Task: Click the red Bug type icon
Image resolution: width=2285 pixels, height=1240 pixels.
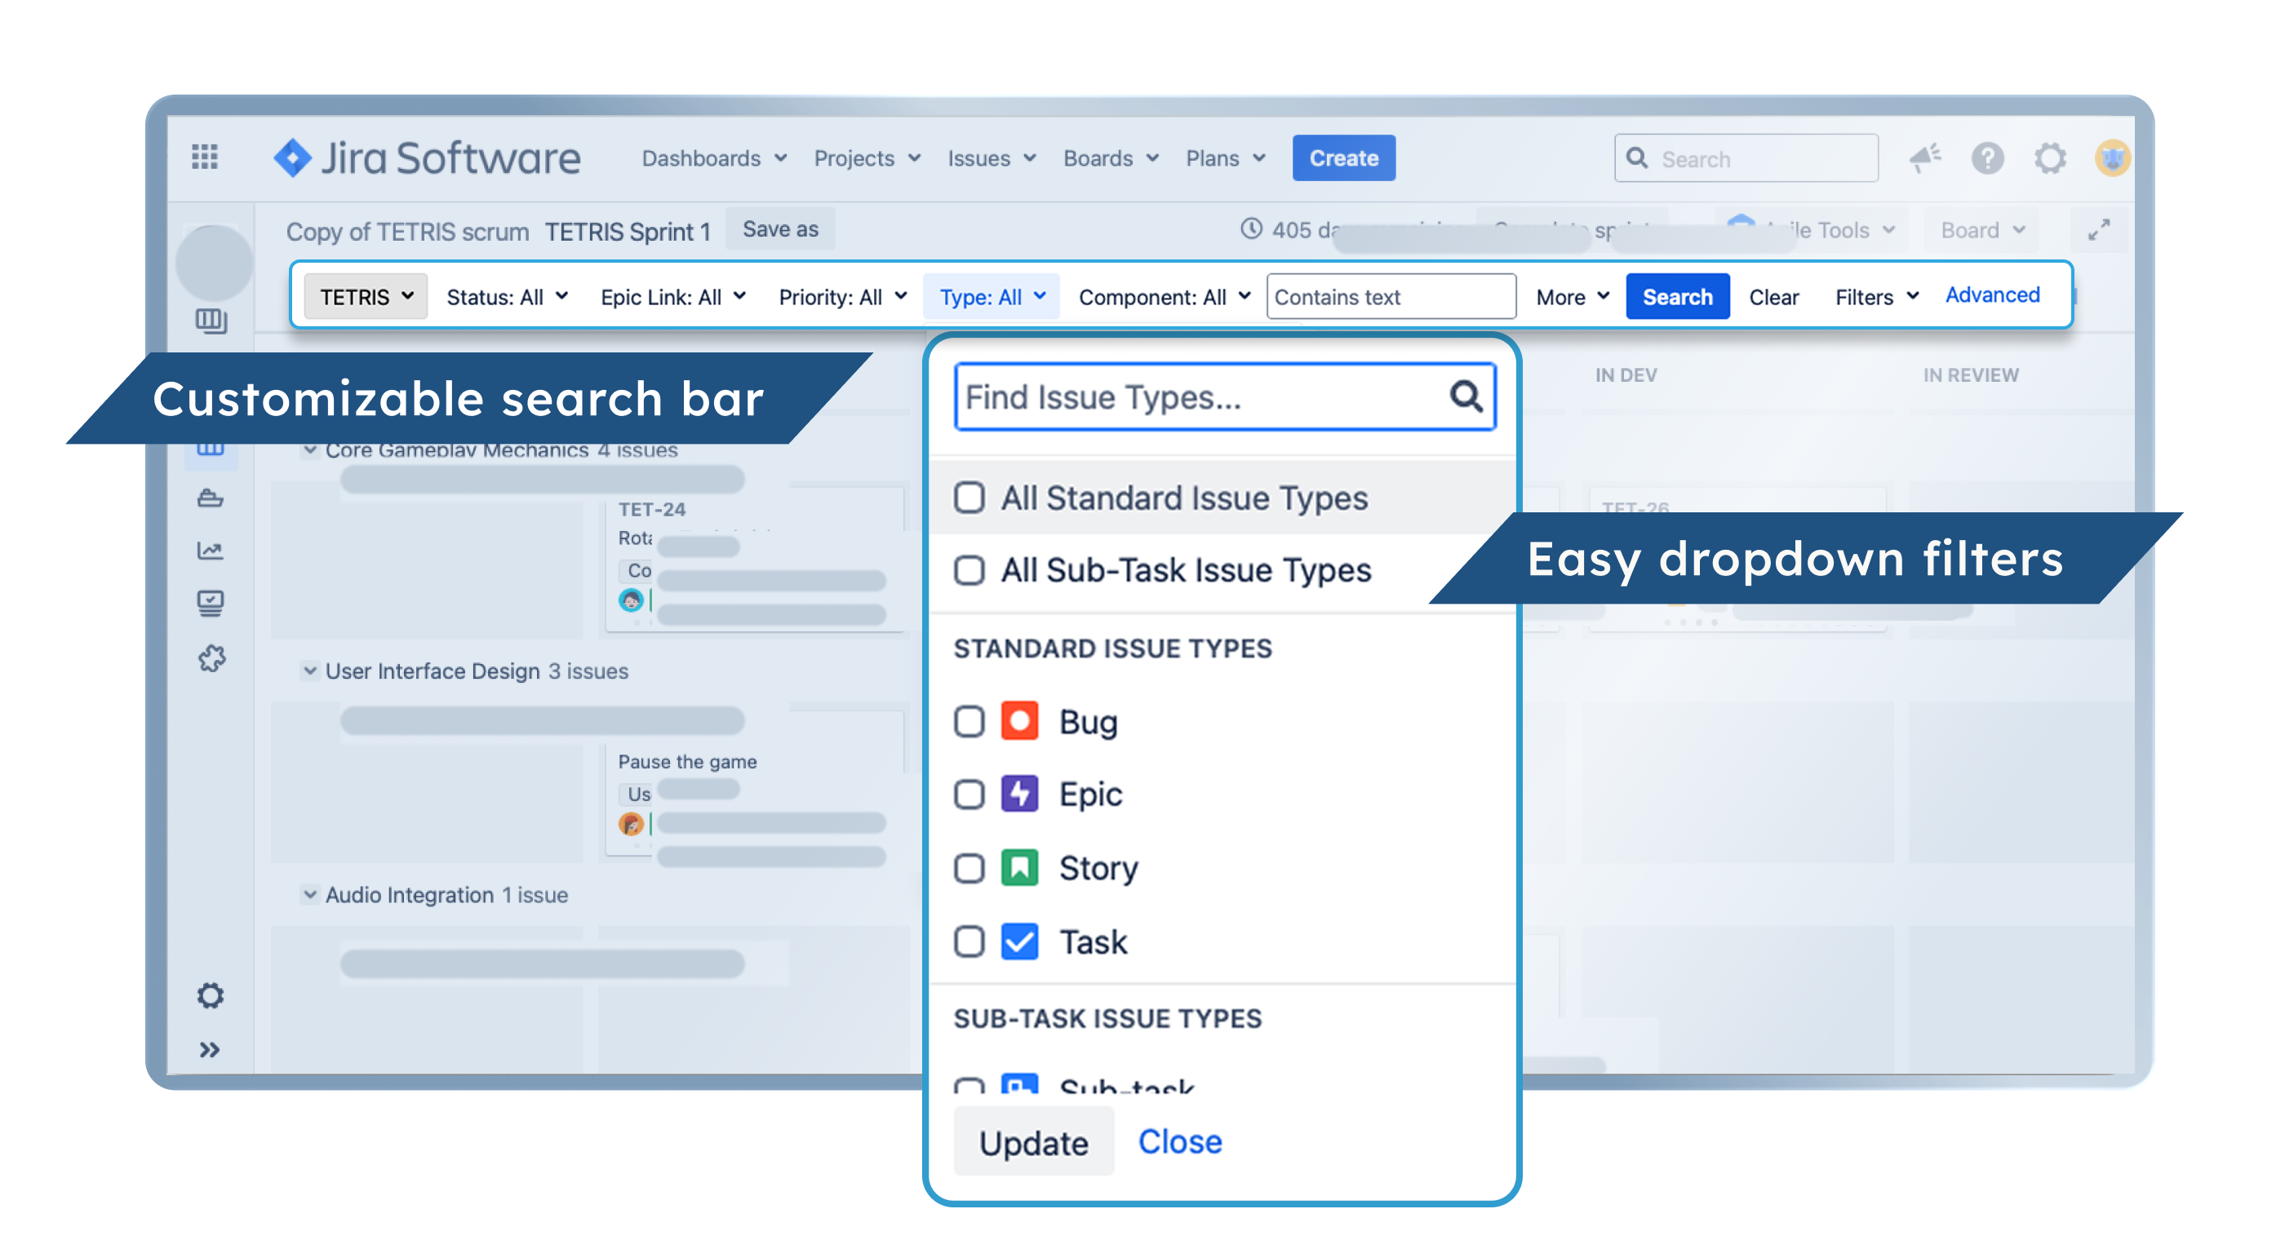Action: click(1019, 720)
